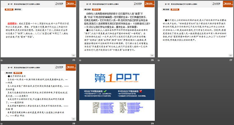Click slide number 26 label
Screen dimensions: 234x125
(152, 60)
